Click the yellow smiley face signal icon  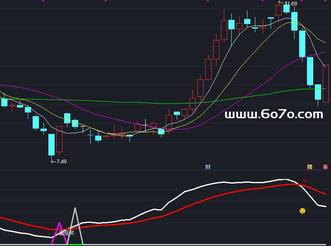coord(302,211)
